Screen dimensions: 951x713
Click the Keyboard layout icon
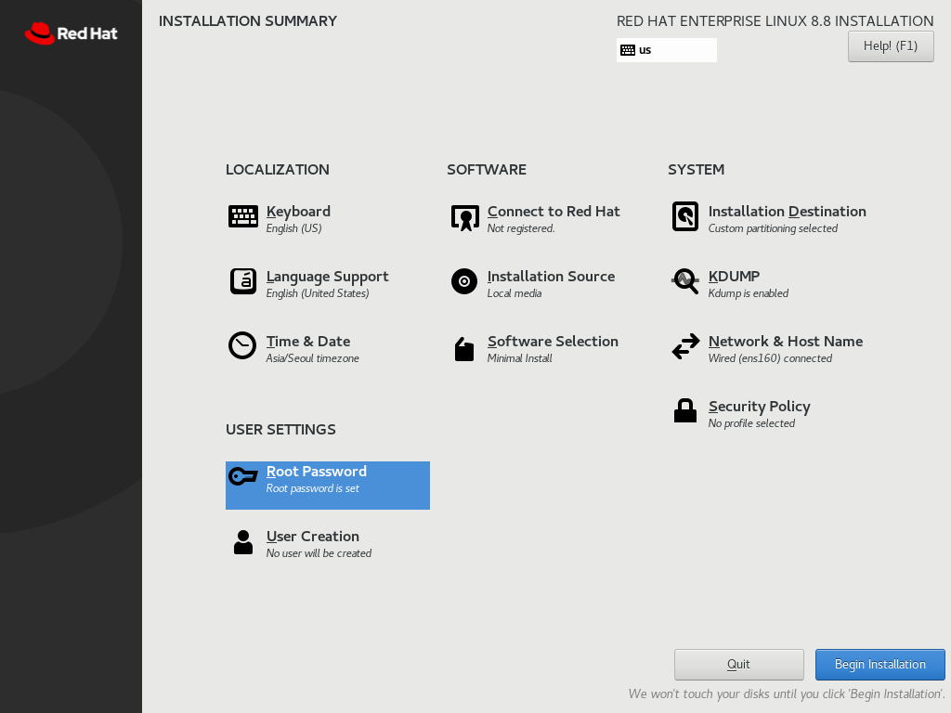[x=243, y=216]
